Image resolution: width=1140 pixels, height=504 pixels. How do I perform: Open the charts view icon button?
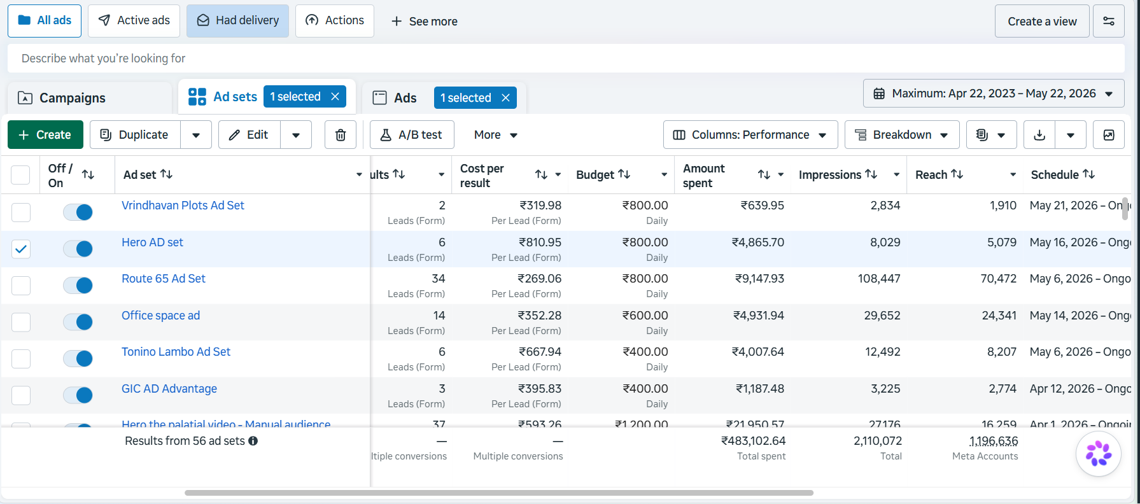(1109, 135)
